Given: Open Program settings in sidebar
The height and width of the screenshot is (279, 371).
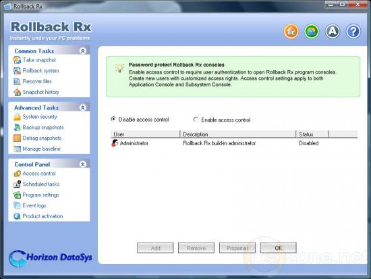Looking at the screenshot, I should pyautogui.click(x=40, y=195).
